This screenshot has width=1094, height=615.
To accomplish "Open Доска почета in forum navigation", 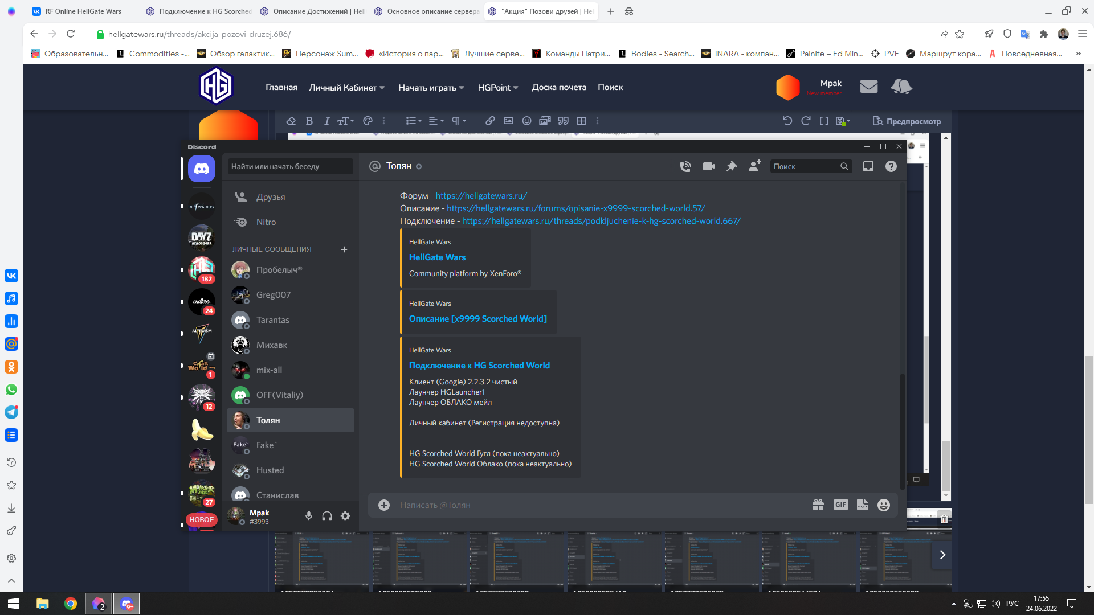I will coord(559,87).
